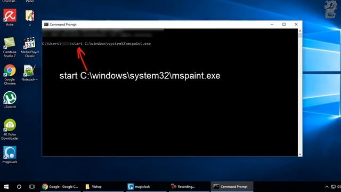Open Cortana search circle
The height and width of the screenshot is (192, 341).
[x=19, y=187]
